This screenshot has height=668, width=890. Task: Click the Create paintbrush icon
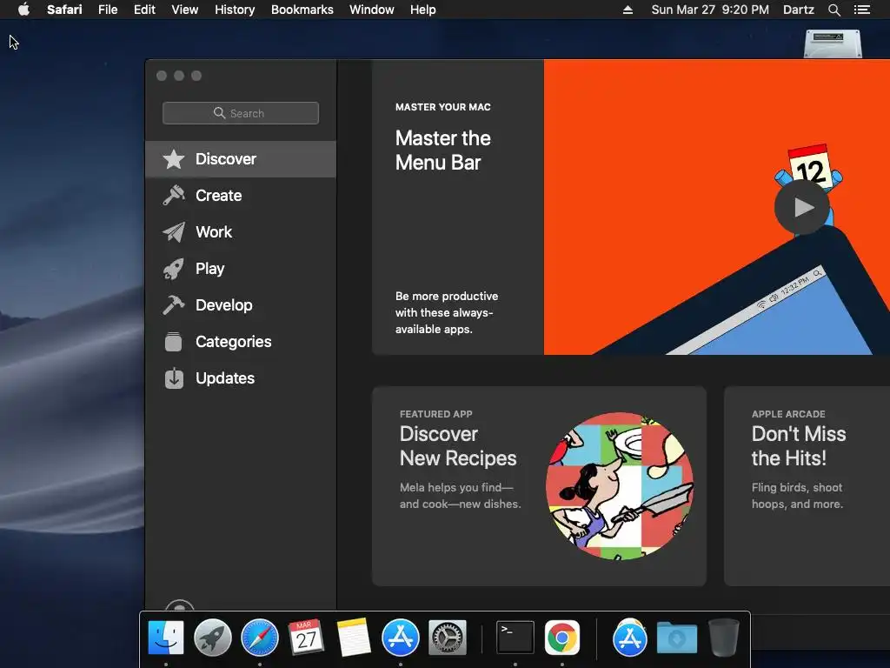click(173, 196)
